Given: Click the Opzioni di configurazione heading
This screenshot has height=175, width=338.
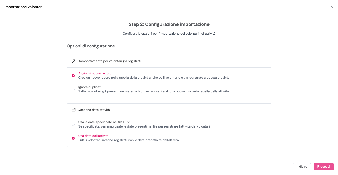Looking at the screenshot, I should [91, 46].
